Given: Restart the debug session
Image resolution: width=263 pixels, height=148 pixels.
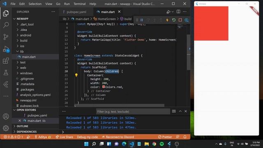Looking at the screenshot, I should click(x=174, y=20).
